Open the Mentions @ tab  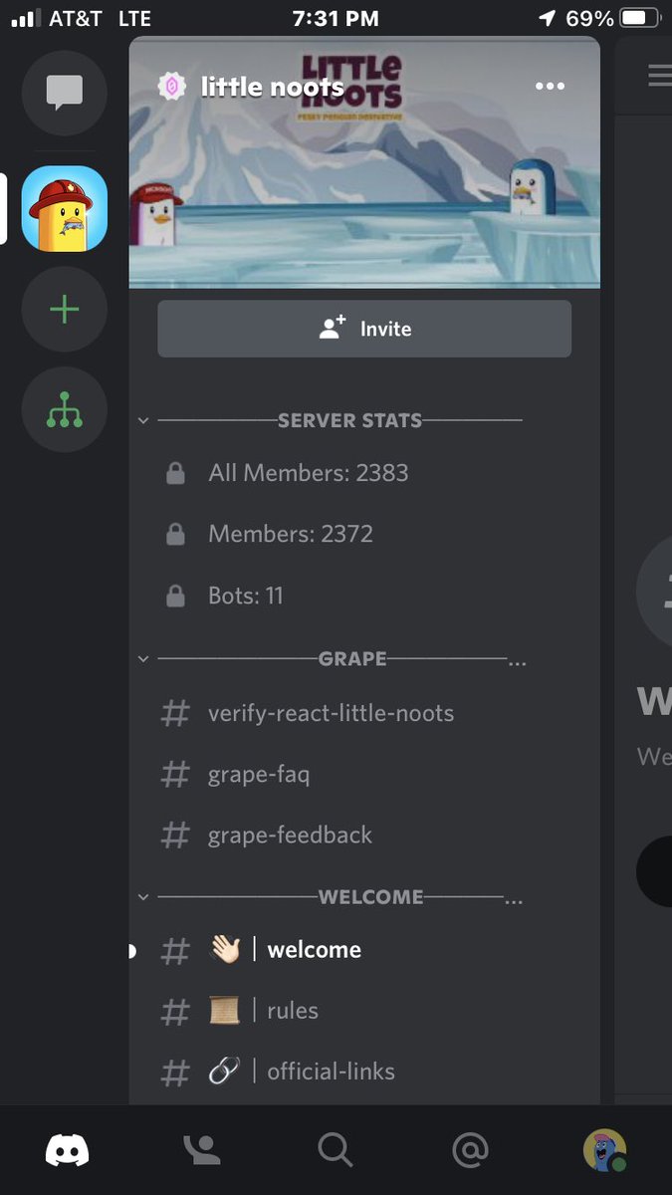coord(470,1150)
